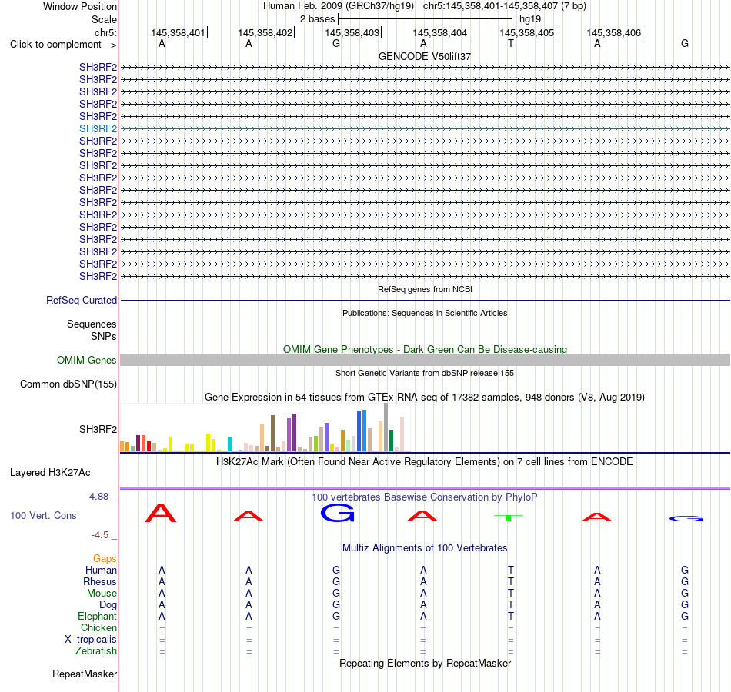Screen dimensions: 731x692
Task: Click the 'RepeatMasker' track label
Action: [85, 674]
